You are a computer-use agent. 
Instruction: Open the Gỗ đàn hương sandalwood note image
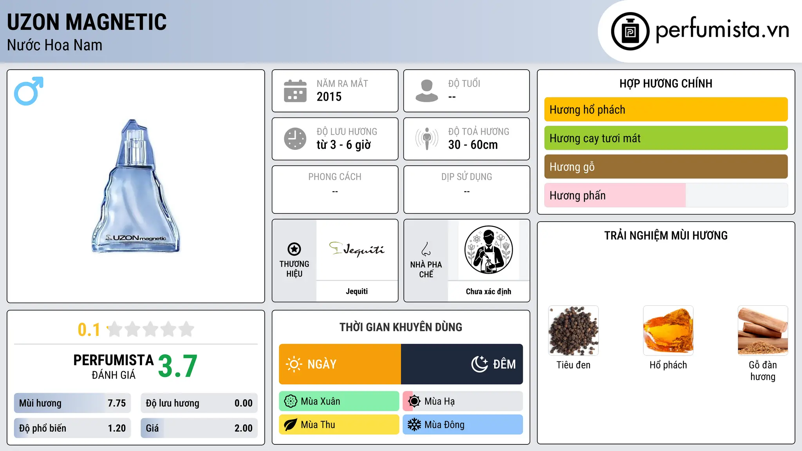click(x=763, y=331)
